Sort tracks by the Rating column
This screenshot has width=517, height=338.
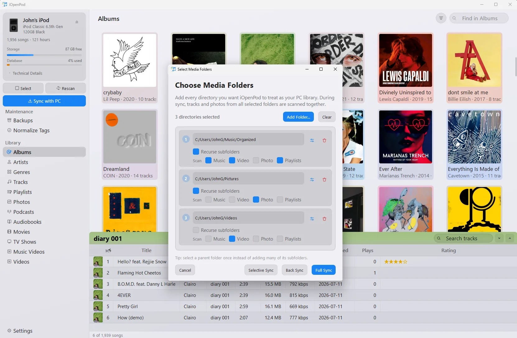click(448, 250)
